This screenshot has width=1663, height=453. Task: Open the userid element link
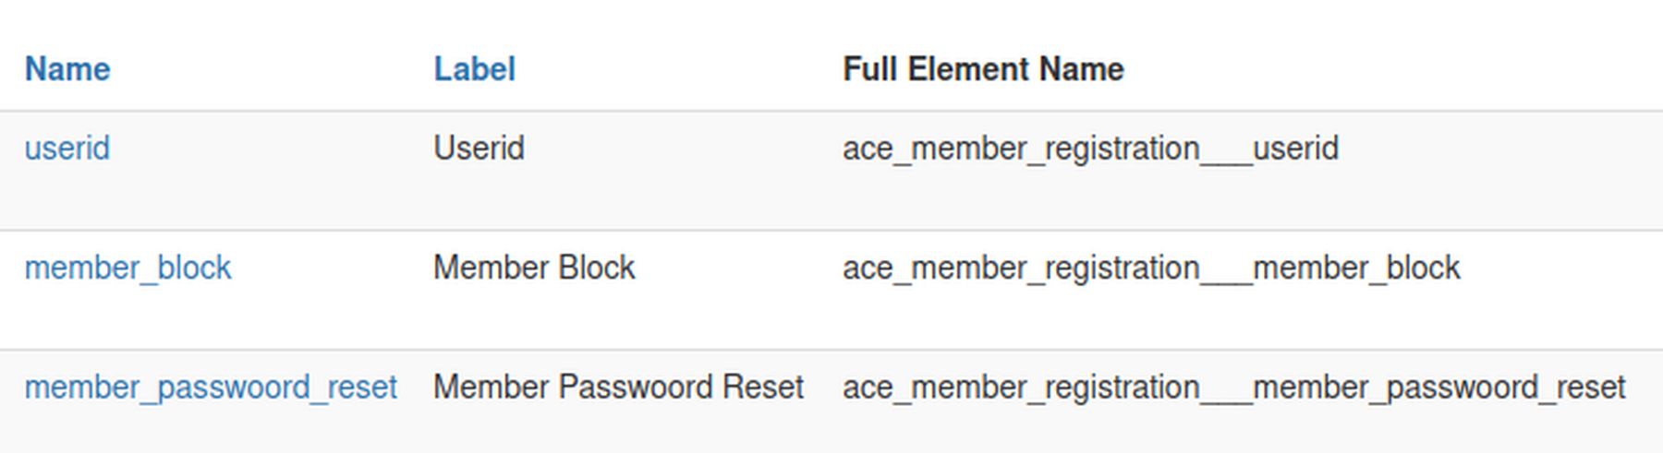click(x=67, y=149)
